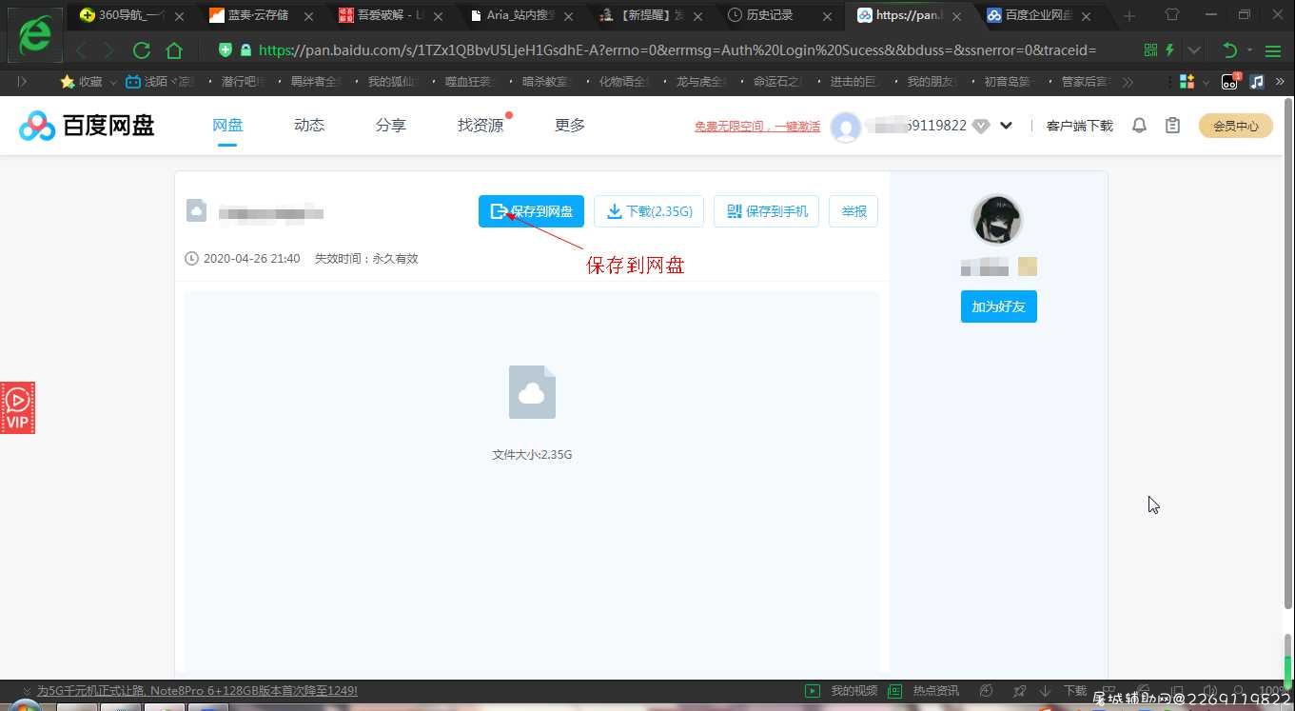Switch to the Aria_站内搜索 tab
This screenshot has height=711, width=1295.
point(520,15)
